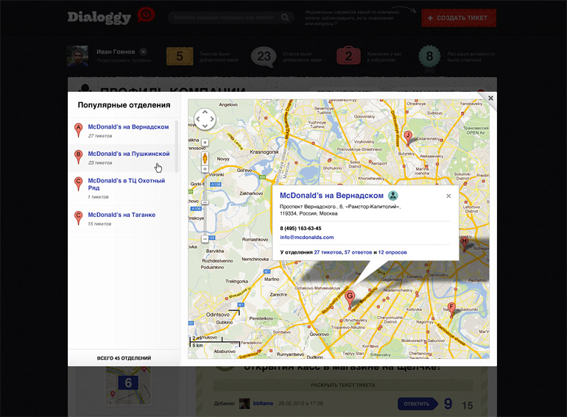The height and width of the screenshot is (417, 567).
Task: Select map marker F on the map
Action: [x=451, y=310]
